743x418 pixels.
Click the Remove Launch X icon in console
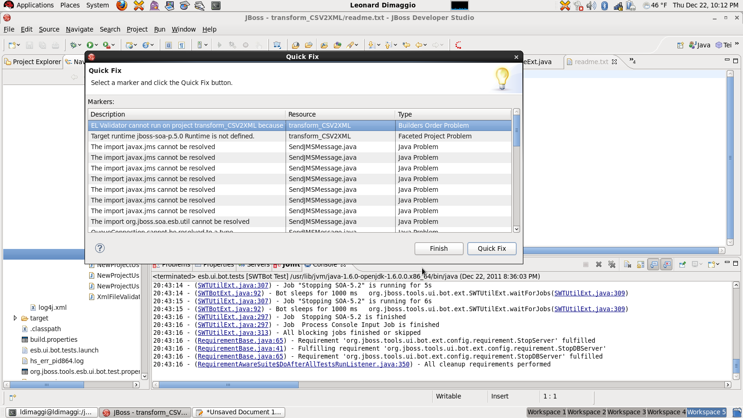click(x=599, y=264)
